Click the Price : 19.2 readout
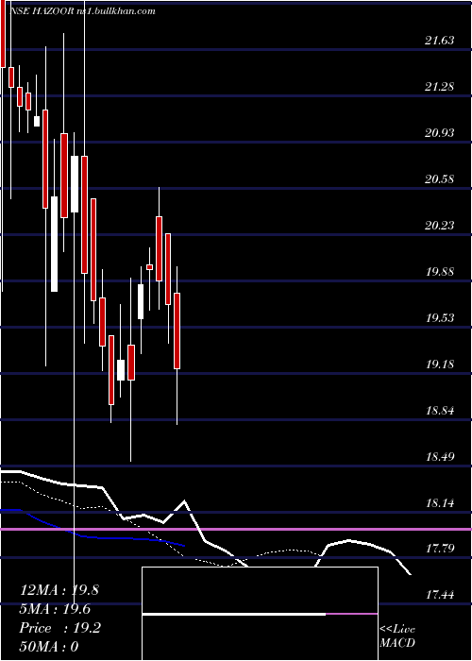The height and width of the screenshot is (661, 472). [x=59, y=628]
